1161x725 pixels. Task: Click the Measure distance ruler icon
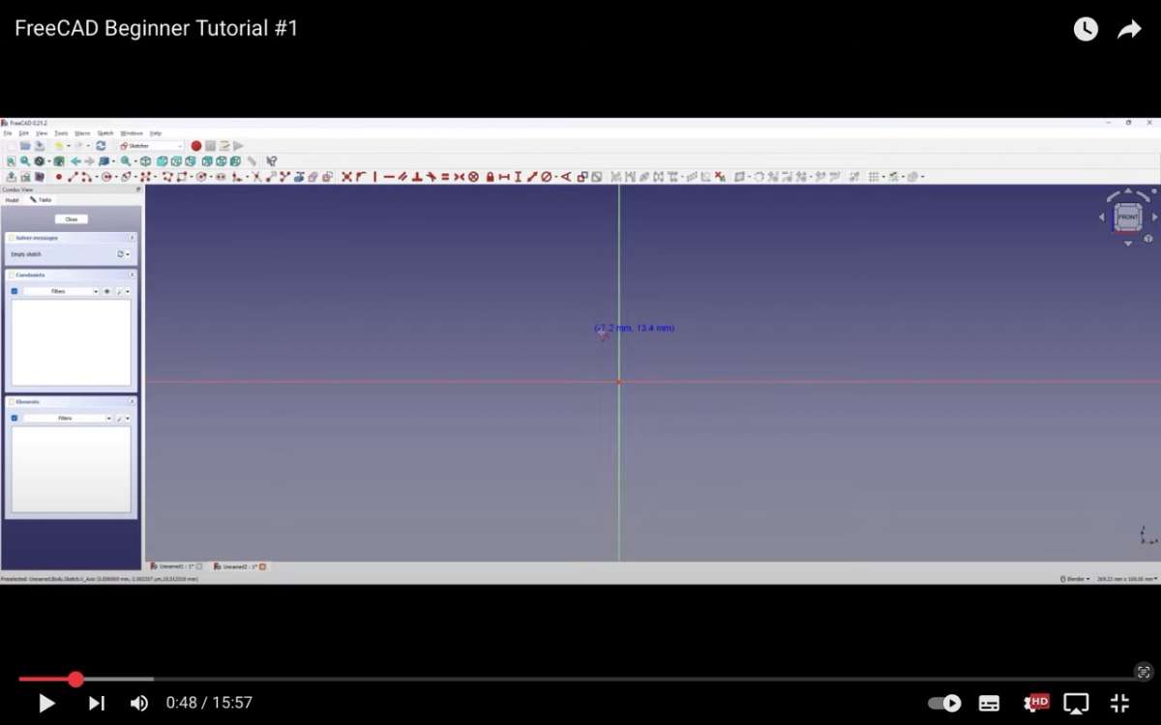252,161
